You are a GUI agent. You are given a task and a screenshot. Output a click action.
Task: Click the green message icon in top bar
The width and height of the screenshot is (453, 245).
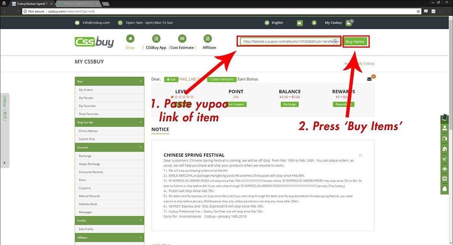coord(299,23)
